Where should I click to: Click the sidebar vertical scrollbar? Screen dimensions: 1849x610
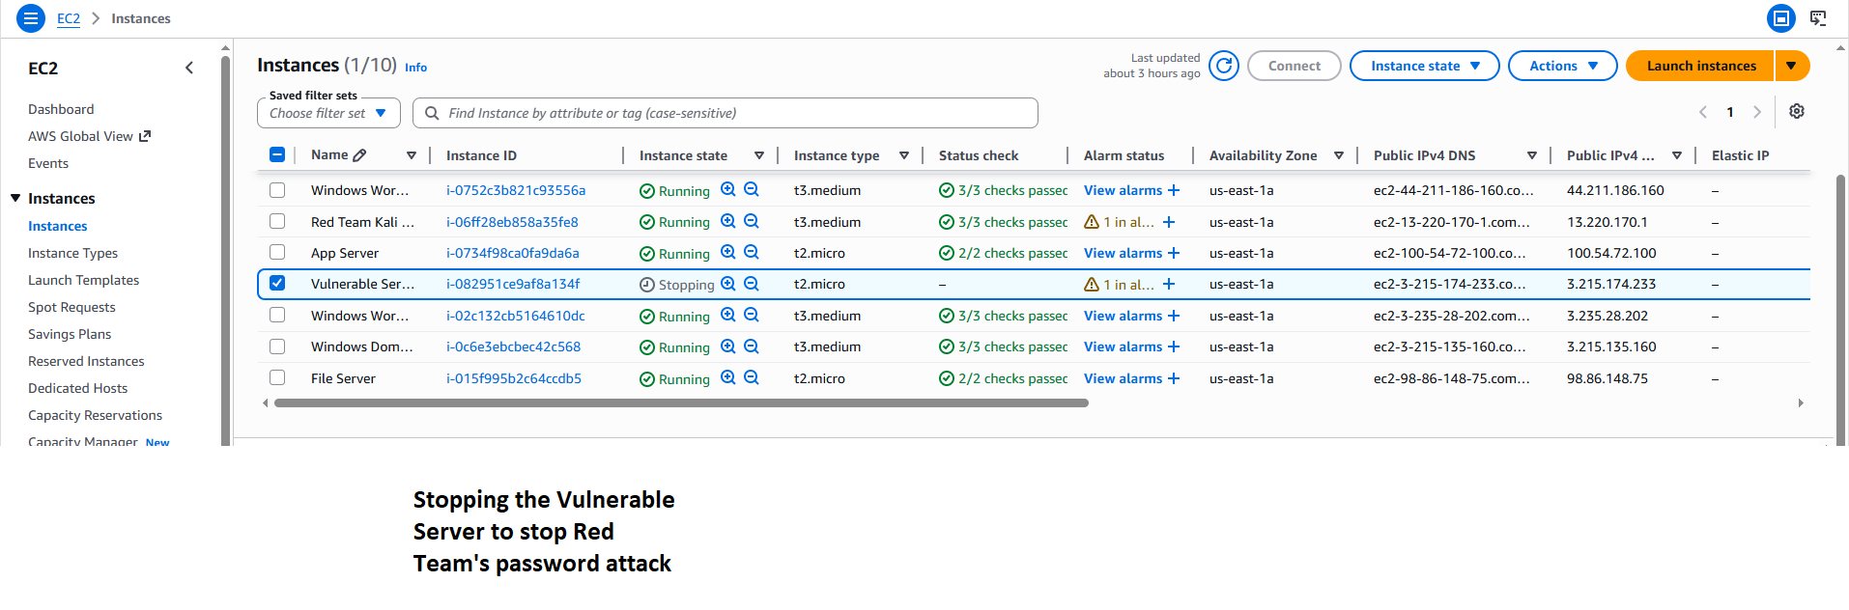coord(225,251)
